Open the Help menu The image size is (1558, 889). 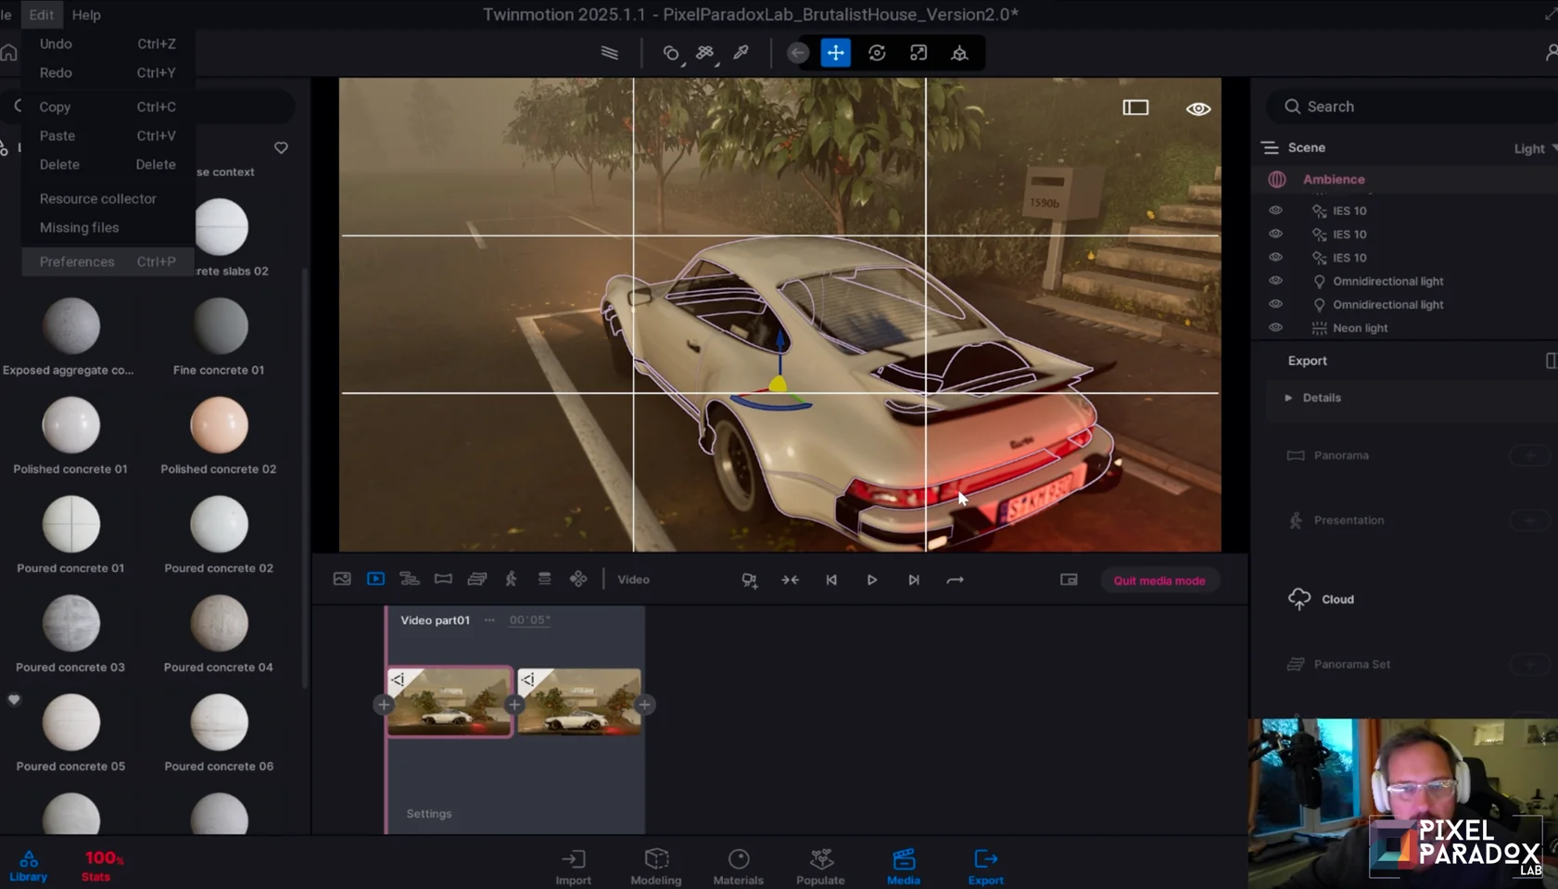(86, 15)
